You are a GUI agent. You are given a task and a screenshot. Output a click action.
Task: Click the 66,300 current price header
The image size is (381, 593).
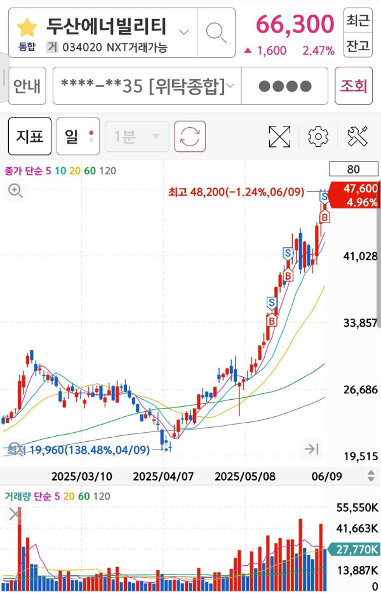[x=295, y=24]
